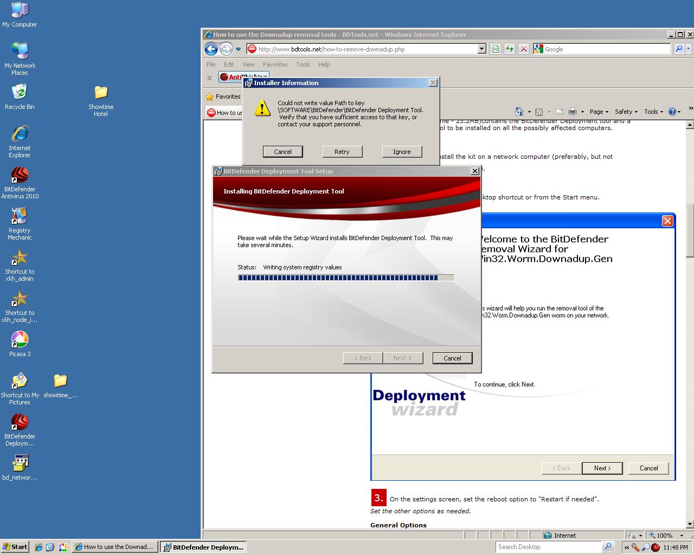
Task: Close the AntiPhishing toolbar X
Action: pyautogui.click(x=209, y=78)
